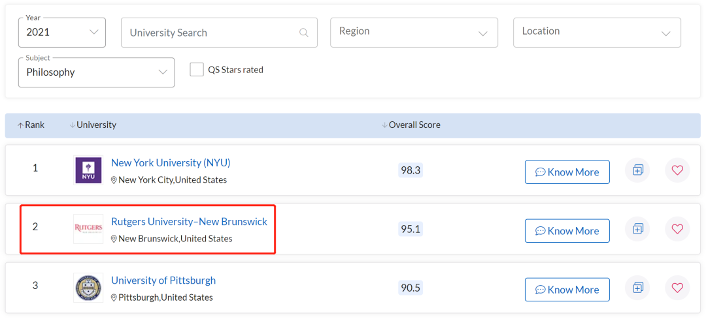Open the Location dropdown
706x319 pixels.
(x=596, y=32)
